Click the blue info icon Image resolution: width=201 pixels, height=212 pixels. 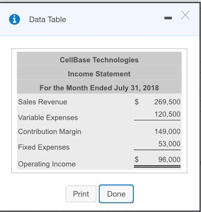coord(15,19)
